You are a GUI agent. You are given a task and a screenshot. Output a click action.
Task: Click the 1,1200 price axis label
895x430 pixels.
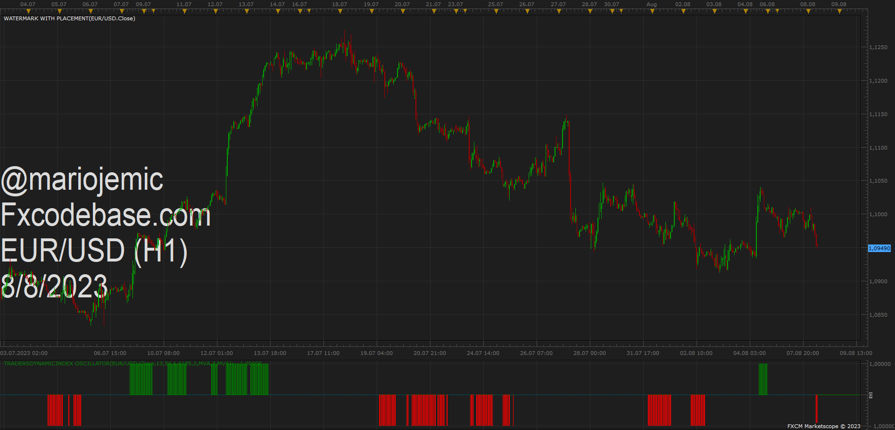coord(878,81)
